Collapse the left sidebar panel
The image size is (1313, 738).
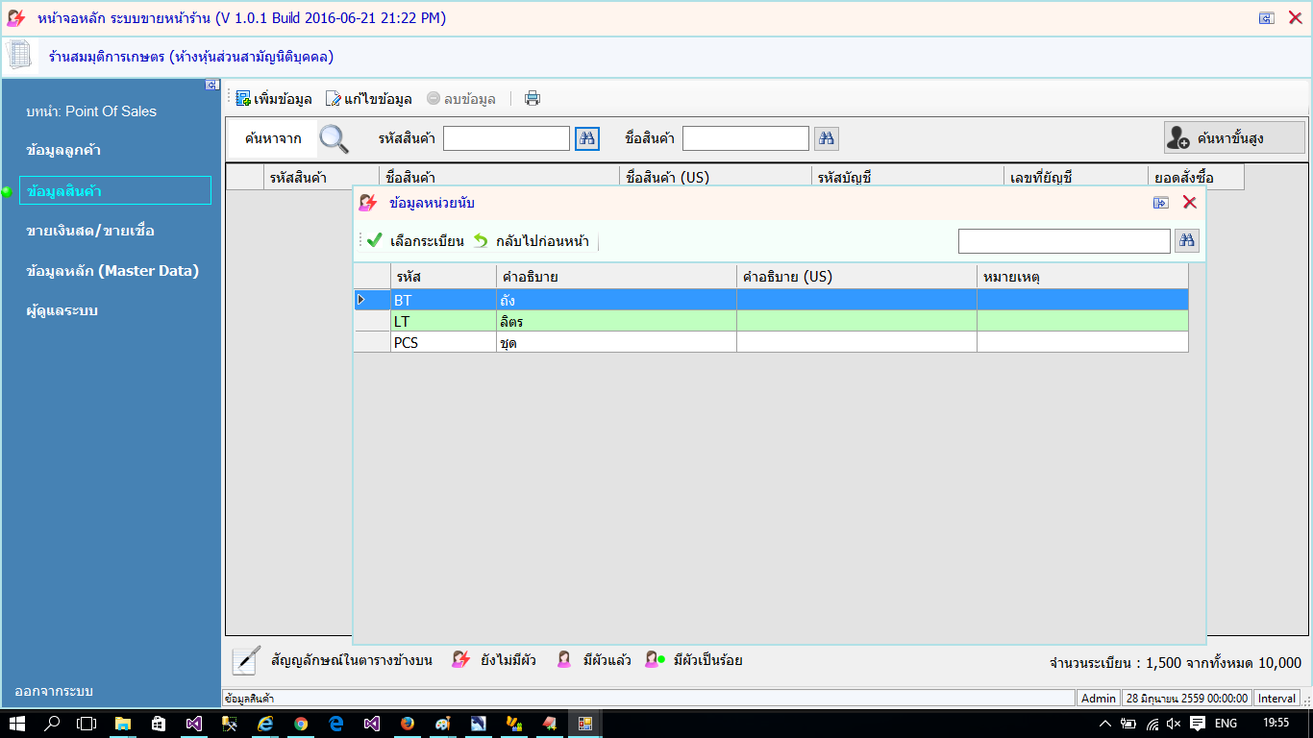coord(212,85)
